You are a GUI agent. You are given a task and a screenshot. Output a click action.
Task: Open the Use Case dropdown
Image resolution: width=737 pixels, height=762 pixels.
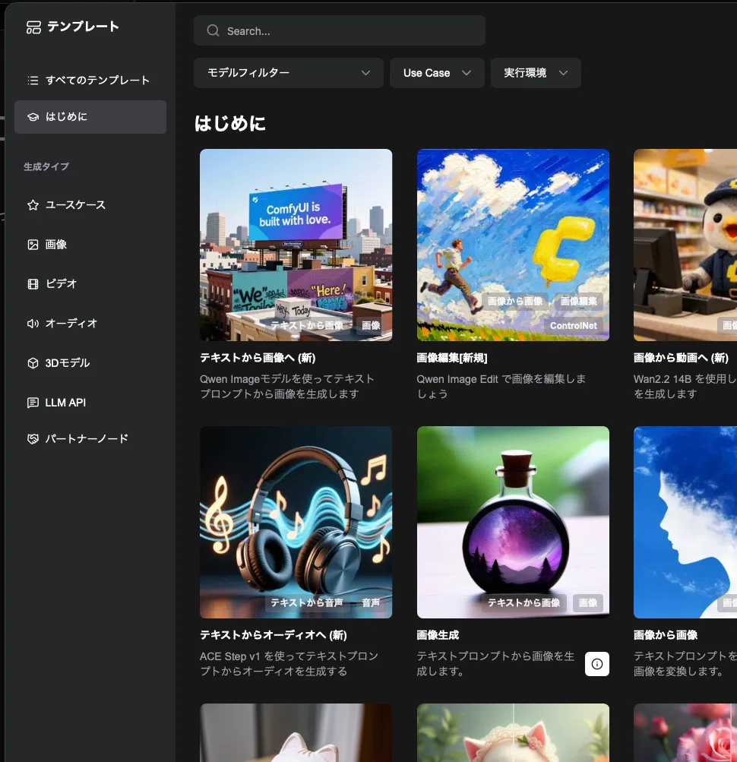(x=437, y=73)
